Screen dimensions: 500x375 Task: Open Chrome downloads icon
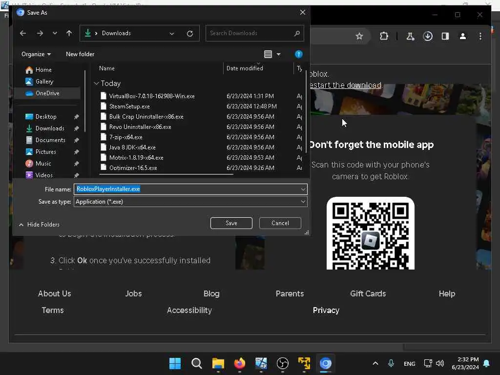pyautogui.click(x=428, y=36)
